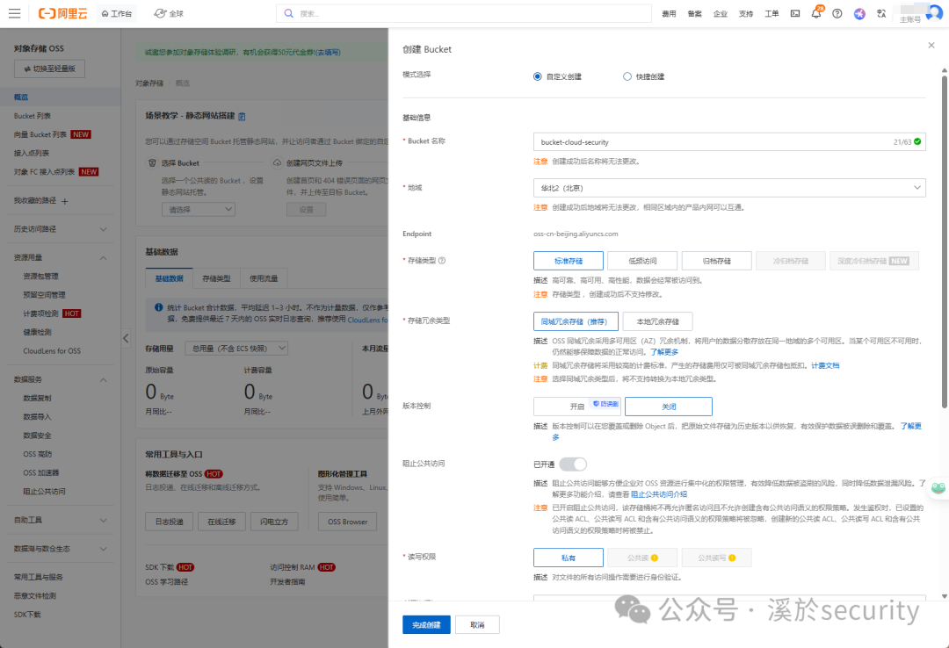The height and width of the screenshot is (648, 949).
Task: Select 低频访问 storage class
Action: (x=643, y=260)
